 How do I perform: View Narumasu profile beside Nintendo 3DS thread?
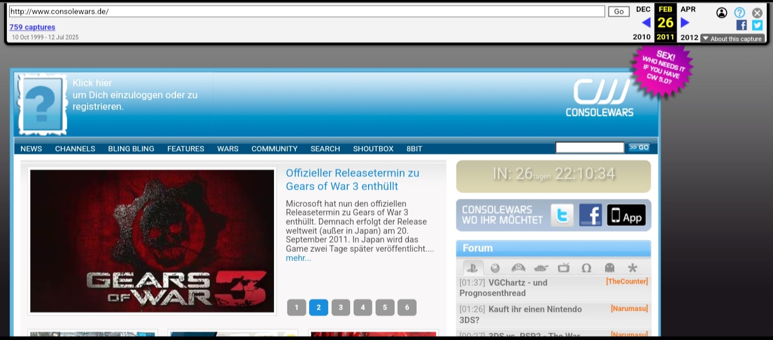point(629,308)
